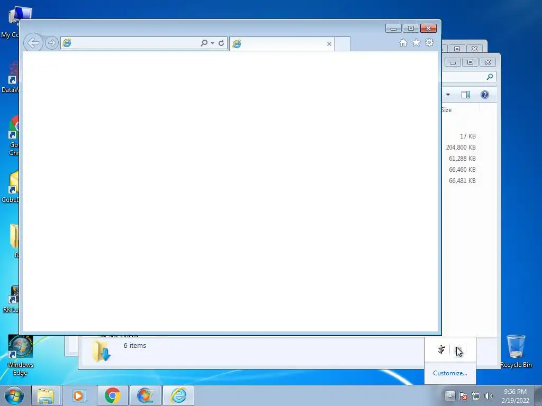Open a new tab in Internet Explorer
The image size is (542, 406).
[x=342, y=44]
